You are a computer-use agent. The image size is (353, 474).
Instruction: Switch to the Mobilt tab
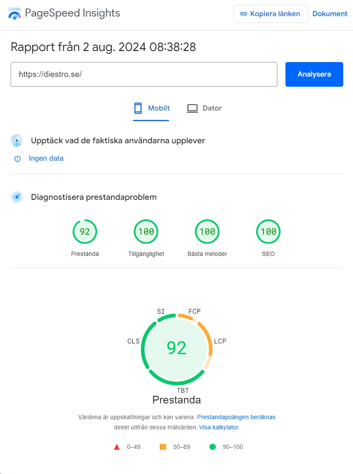pyautogui.click(x=151, y=108)
